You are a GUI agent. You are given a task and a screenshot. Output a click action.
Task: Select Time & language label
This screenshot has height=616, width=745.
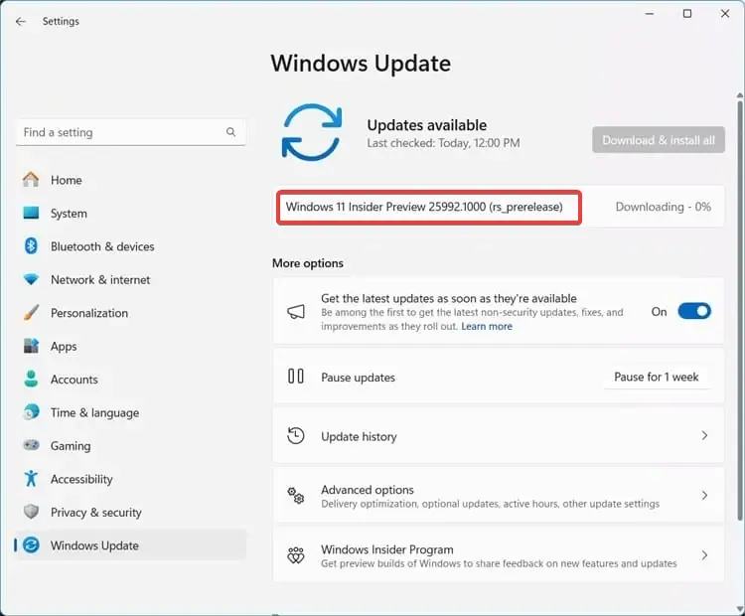[95, 413]
